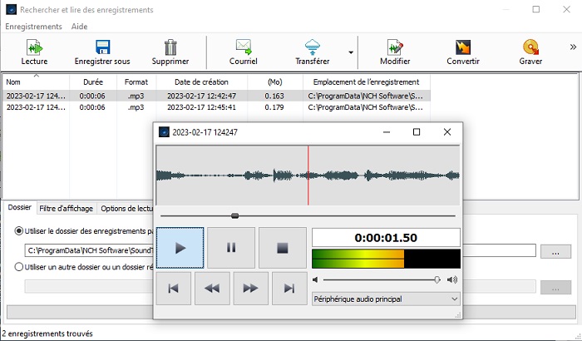Screen dimensions: 582x341
Task: Click the Supprimer trash can icon
Action: (170, 47)
